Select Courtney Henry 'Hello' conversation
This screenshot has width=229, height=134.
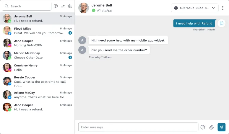pyautogui.click(x=38, y=68)
